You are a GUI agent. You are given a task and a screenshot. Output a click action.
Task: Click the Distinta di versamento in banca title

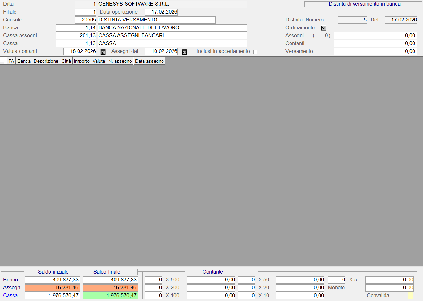[x=364, y=4]
